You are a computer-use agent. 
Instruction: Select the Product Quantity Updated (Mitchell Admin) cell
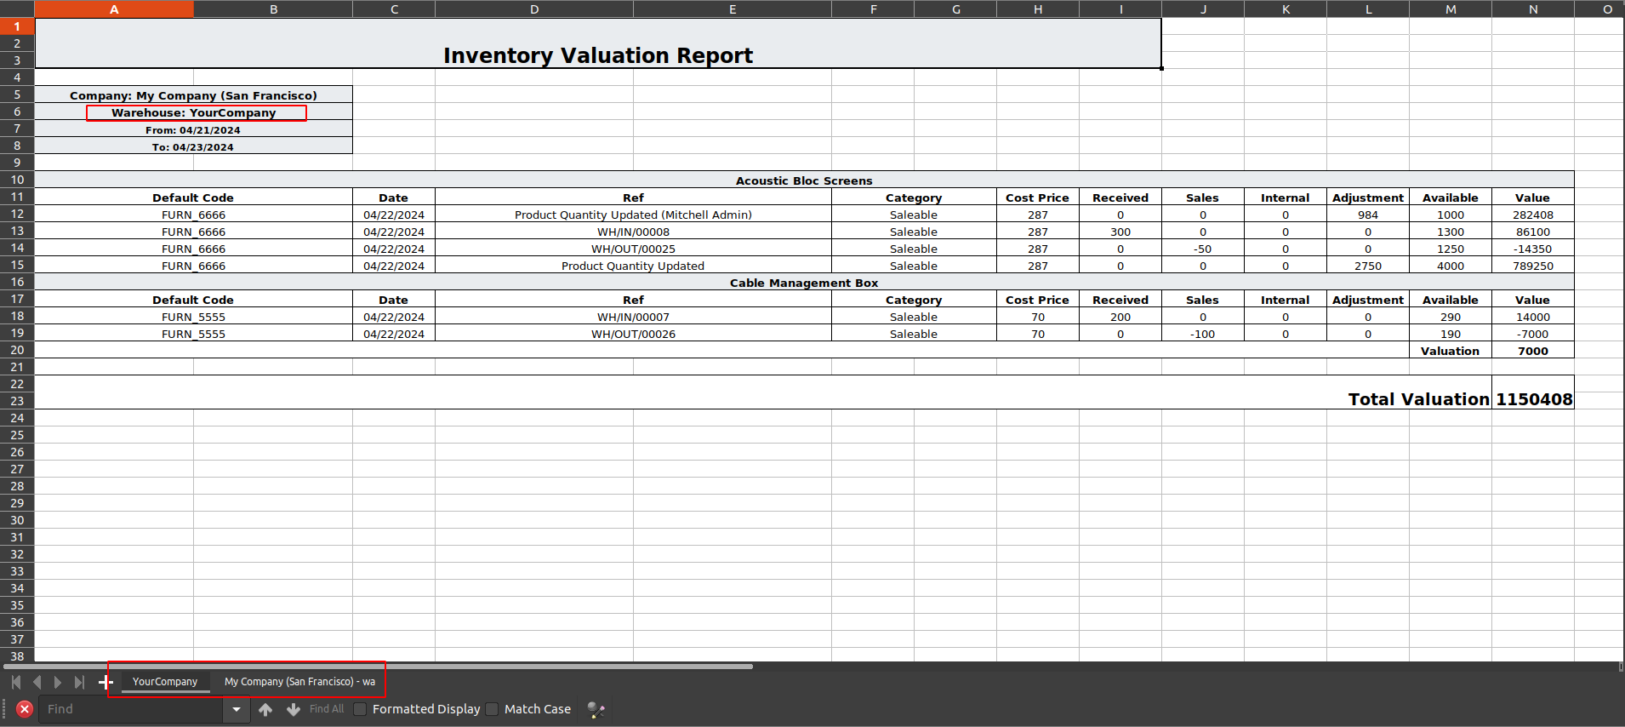pyautogui.click(x=633, y=215)
